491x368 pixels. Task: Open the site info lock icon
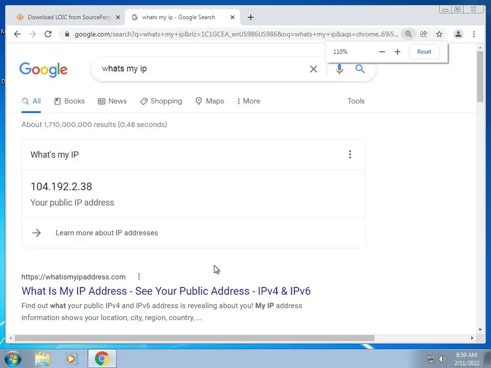point(67,34)
